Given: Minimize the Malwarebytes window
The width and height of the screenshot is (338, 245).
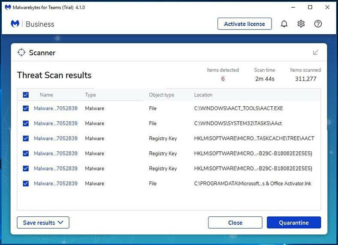Looking at the screenshot, I should pyautogui.click(x=293, y=7).
